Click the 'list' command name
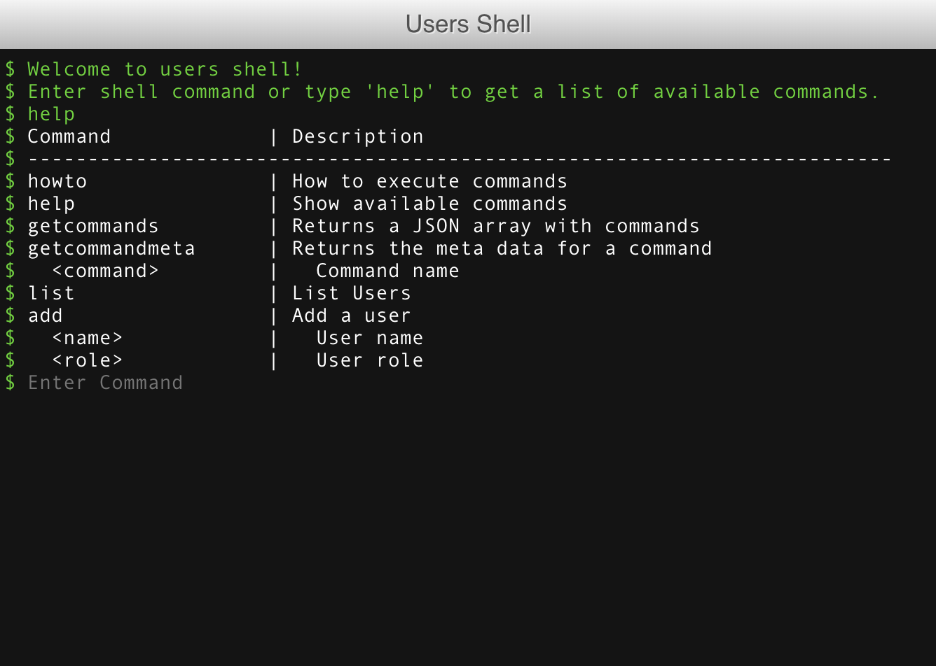 pyautogui.click(x=51, y=293)
